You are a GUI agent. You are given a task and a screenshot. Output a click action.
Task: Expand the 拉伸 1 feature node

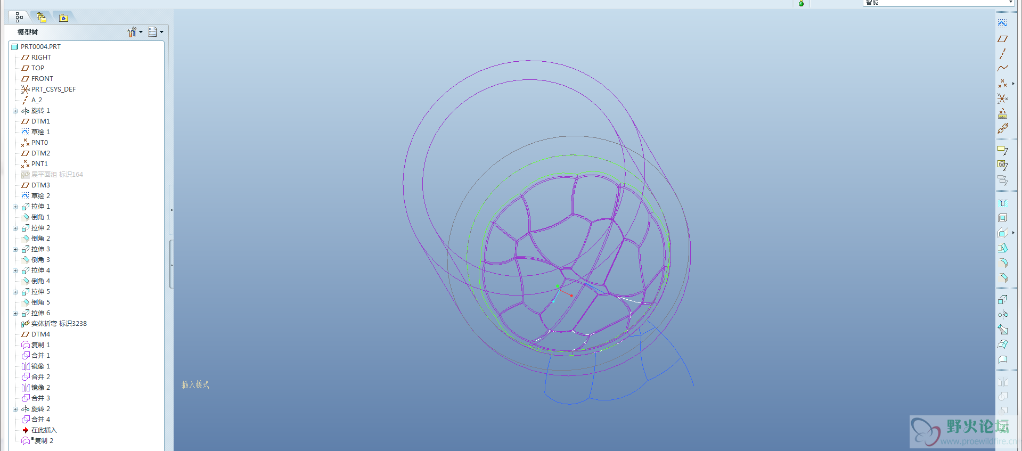click(x=15, y=207)
